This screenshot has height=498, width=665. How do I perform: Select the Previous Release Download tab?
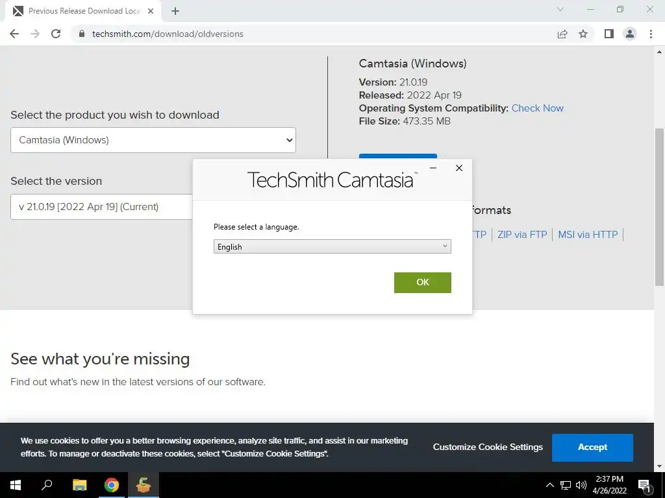click(x=83, y=11)
